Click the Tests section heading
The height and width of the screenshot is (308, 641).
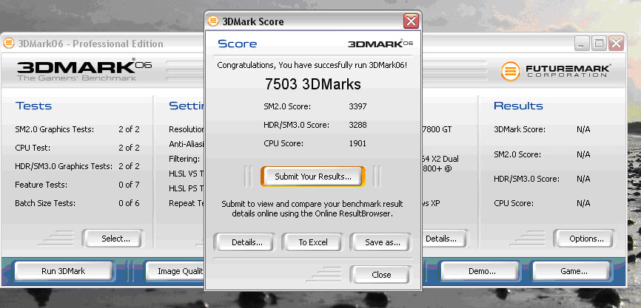[x=33, y=106]
